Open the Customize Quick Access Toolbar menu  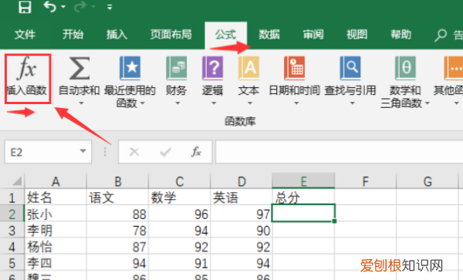[x=110, y=7]
